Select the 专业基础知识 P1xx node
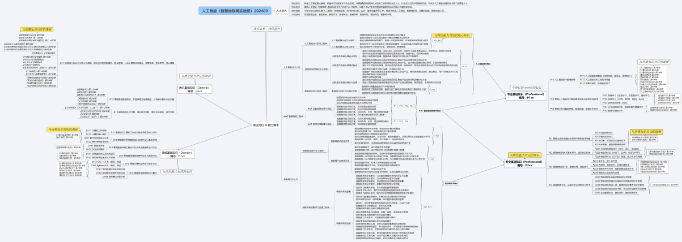This screenshot has width=682, height=242. coord(527,96)
